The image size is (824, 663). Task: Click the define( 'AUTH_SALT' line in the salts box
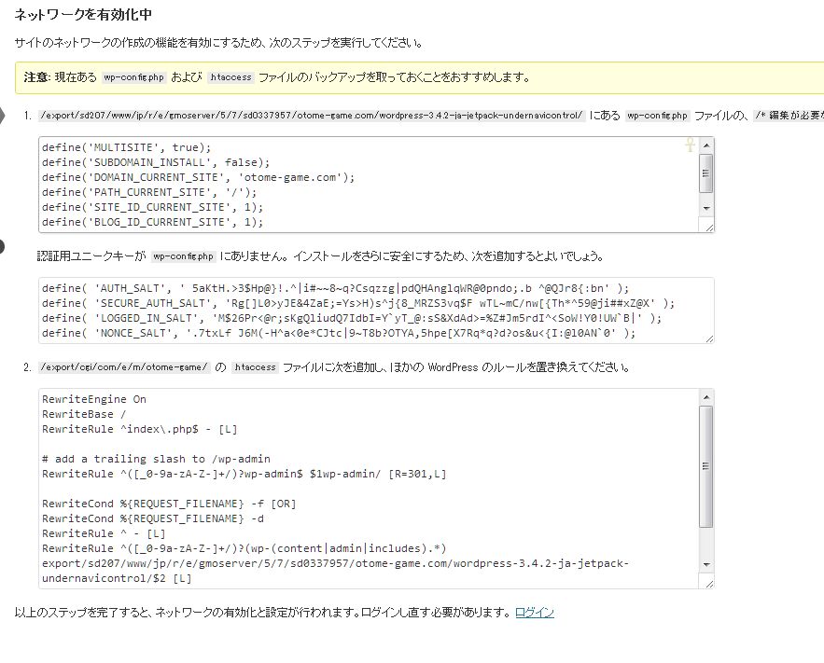[335, 288]
